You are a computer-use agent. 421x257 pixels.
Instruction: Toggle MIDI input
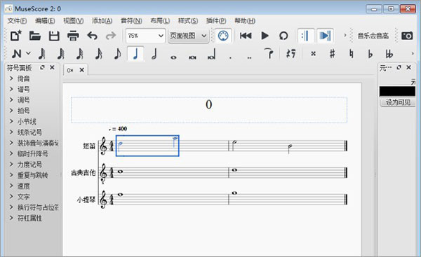point(223,36)
